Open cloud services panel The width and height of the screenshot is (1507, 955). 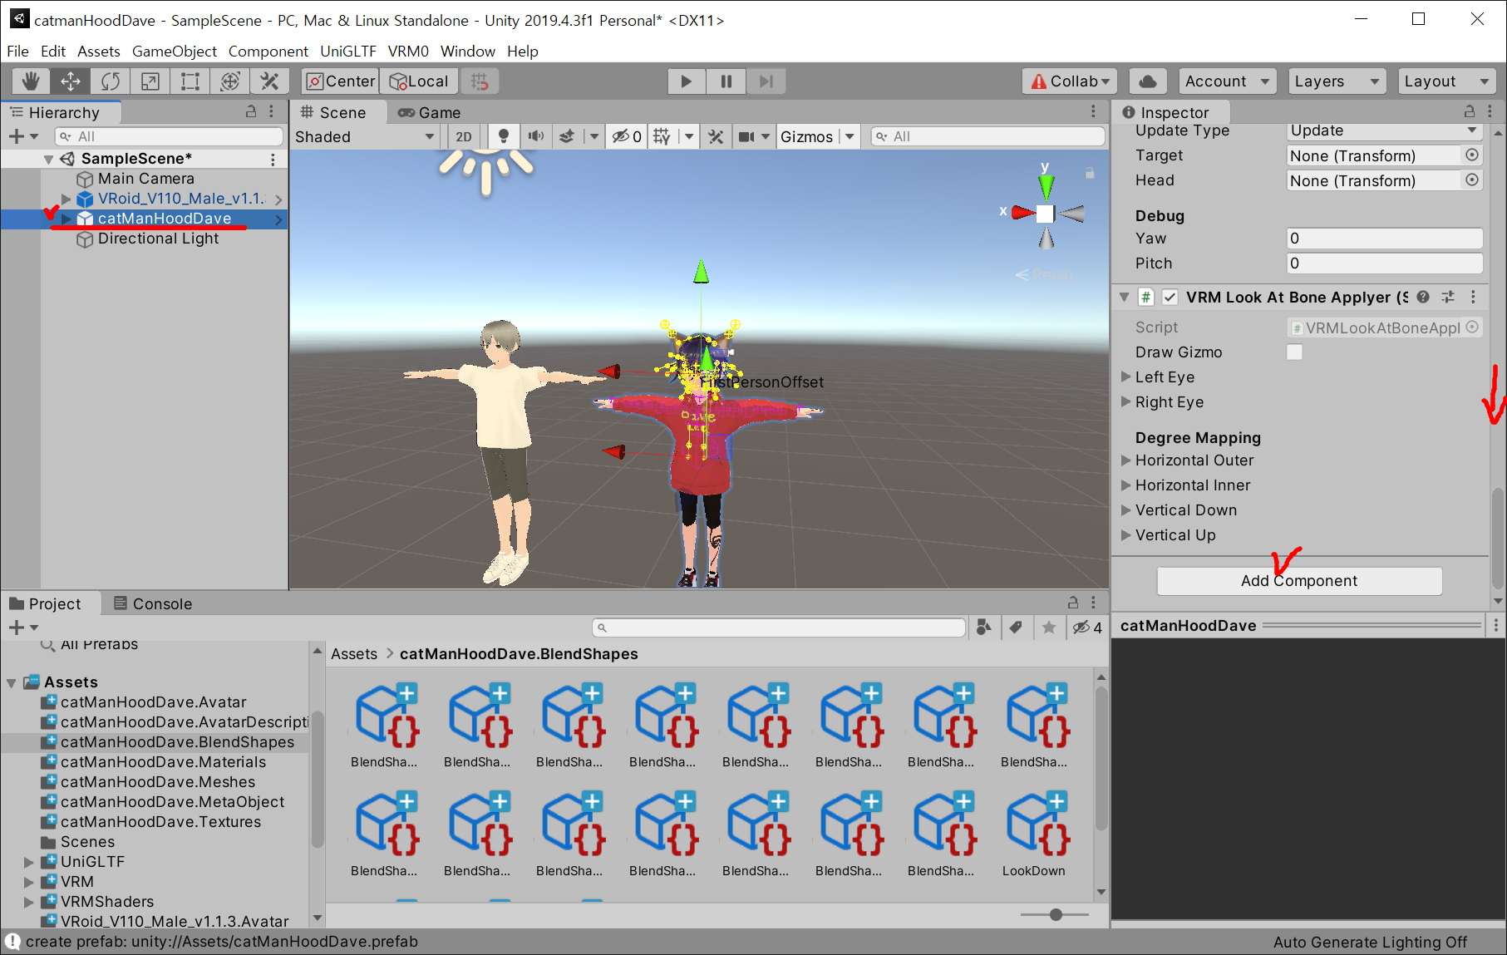(x=1148, y=81)
